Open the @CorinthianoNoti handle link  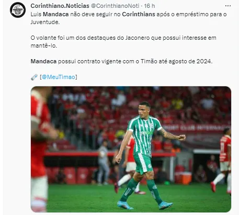(x=115, y=6)
